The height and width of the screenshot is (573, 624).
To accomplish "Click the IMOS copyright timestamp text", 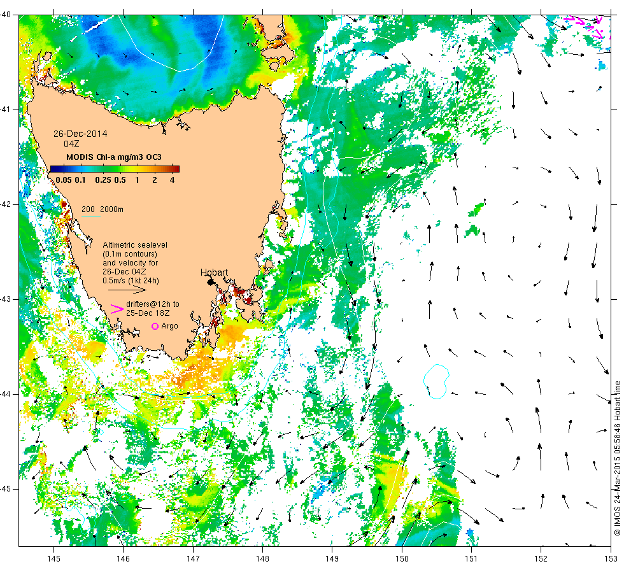I will [x=617, y=458].
